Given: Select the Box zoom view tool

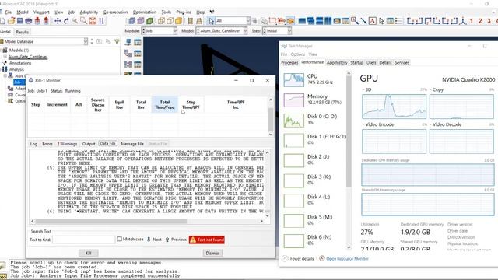Looking at the screenshot, I should [x=83, y=21].
